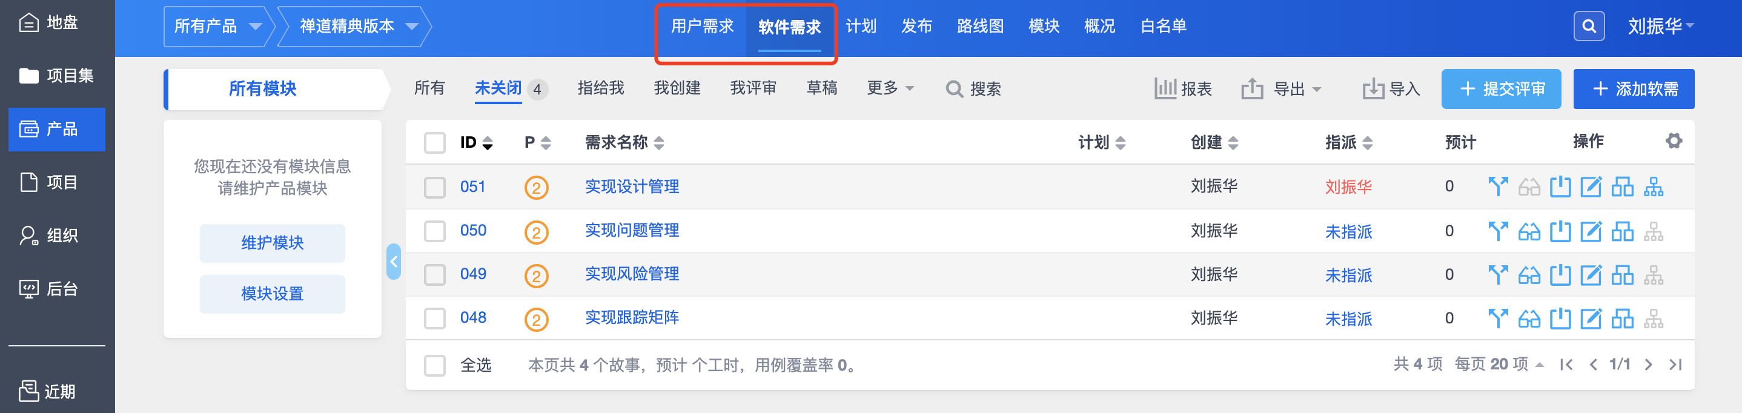
Task: Sort by P priority column
Action: [x=538, y=143]
